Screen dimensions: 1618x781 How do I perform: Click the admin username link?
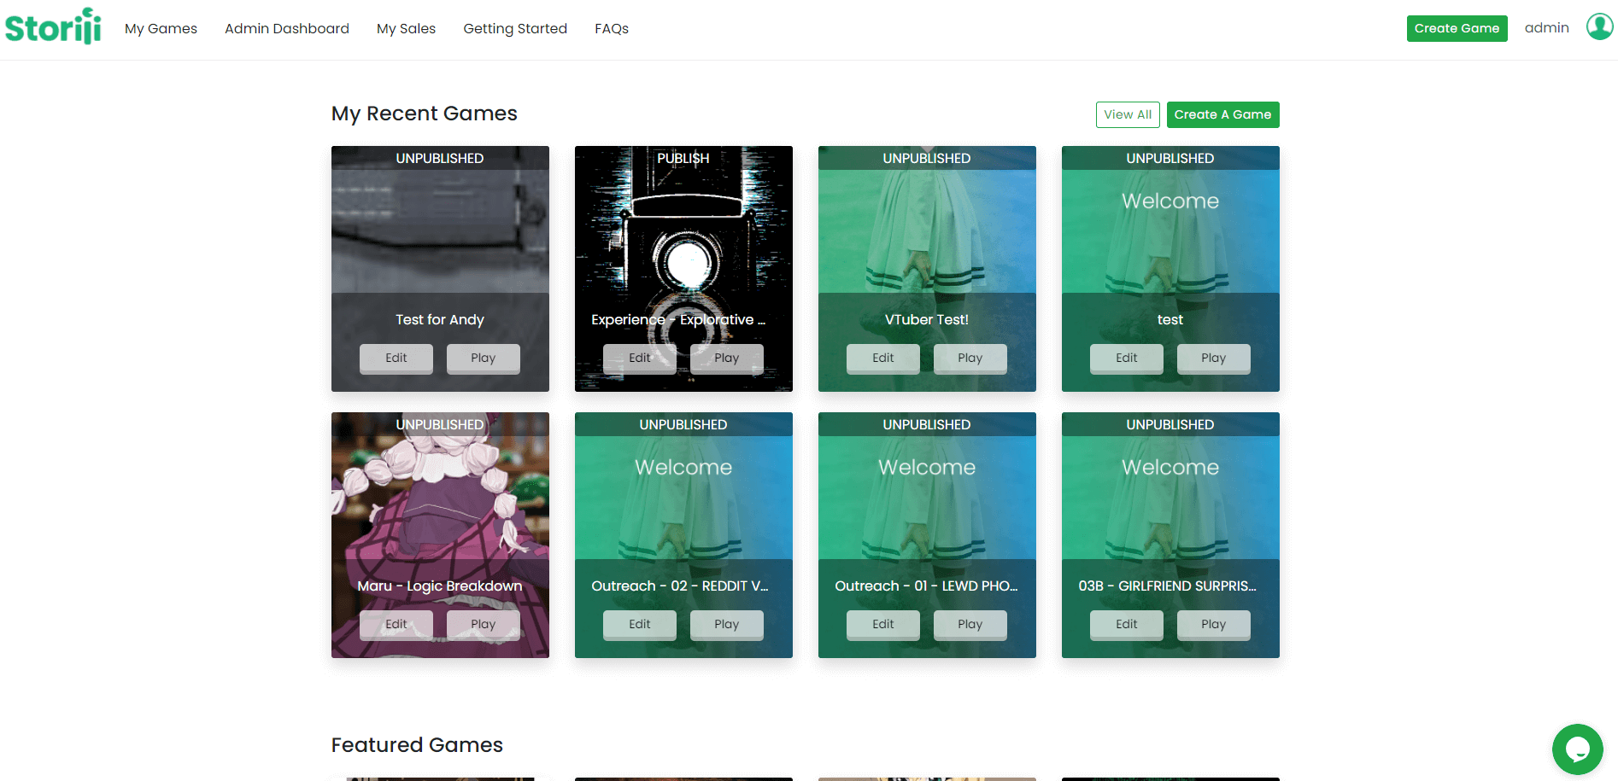(1546, 27)
